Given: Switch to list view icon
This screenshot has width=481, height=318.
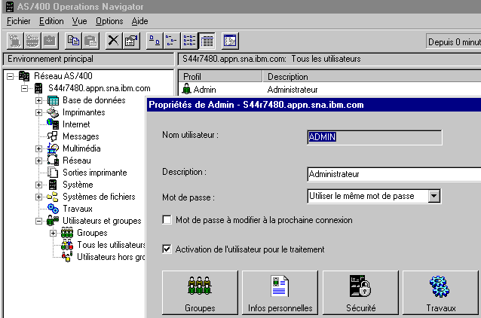Looking at the screenshot, I should (x=189, y=41).
